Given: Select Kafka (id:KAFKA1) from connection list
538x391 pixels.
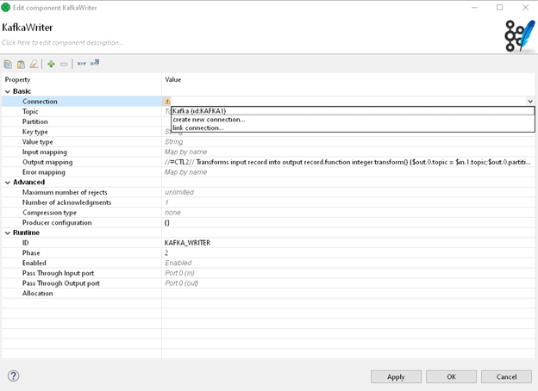Looking at the screenshot, I should pos(198,111).
